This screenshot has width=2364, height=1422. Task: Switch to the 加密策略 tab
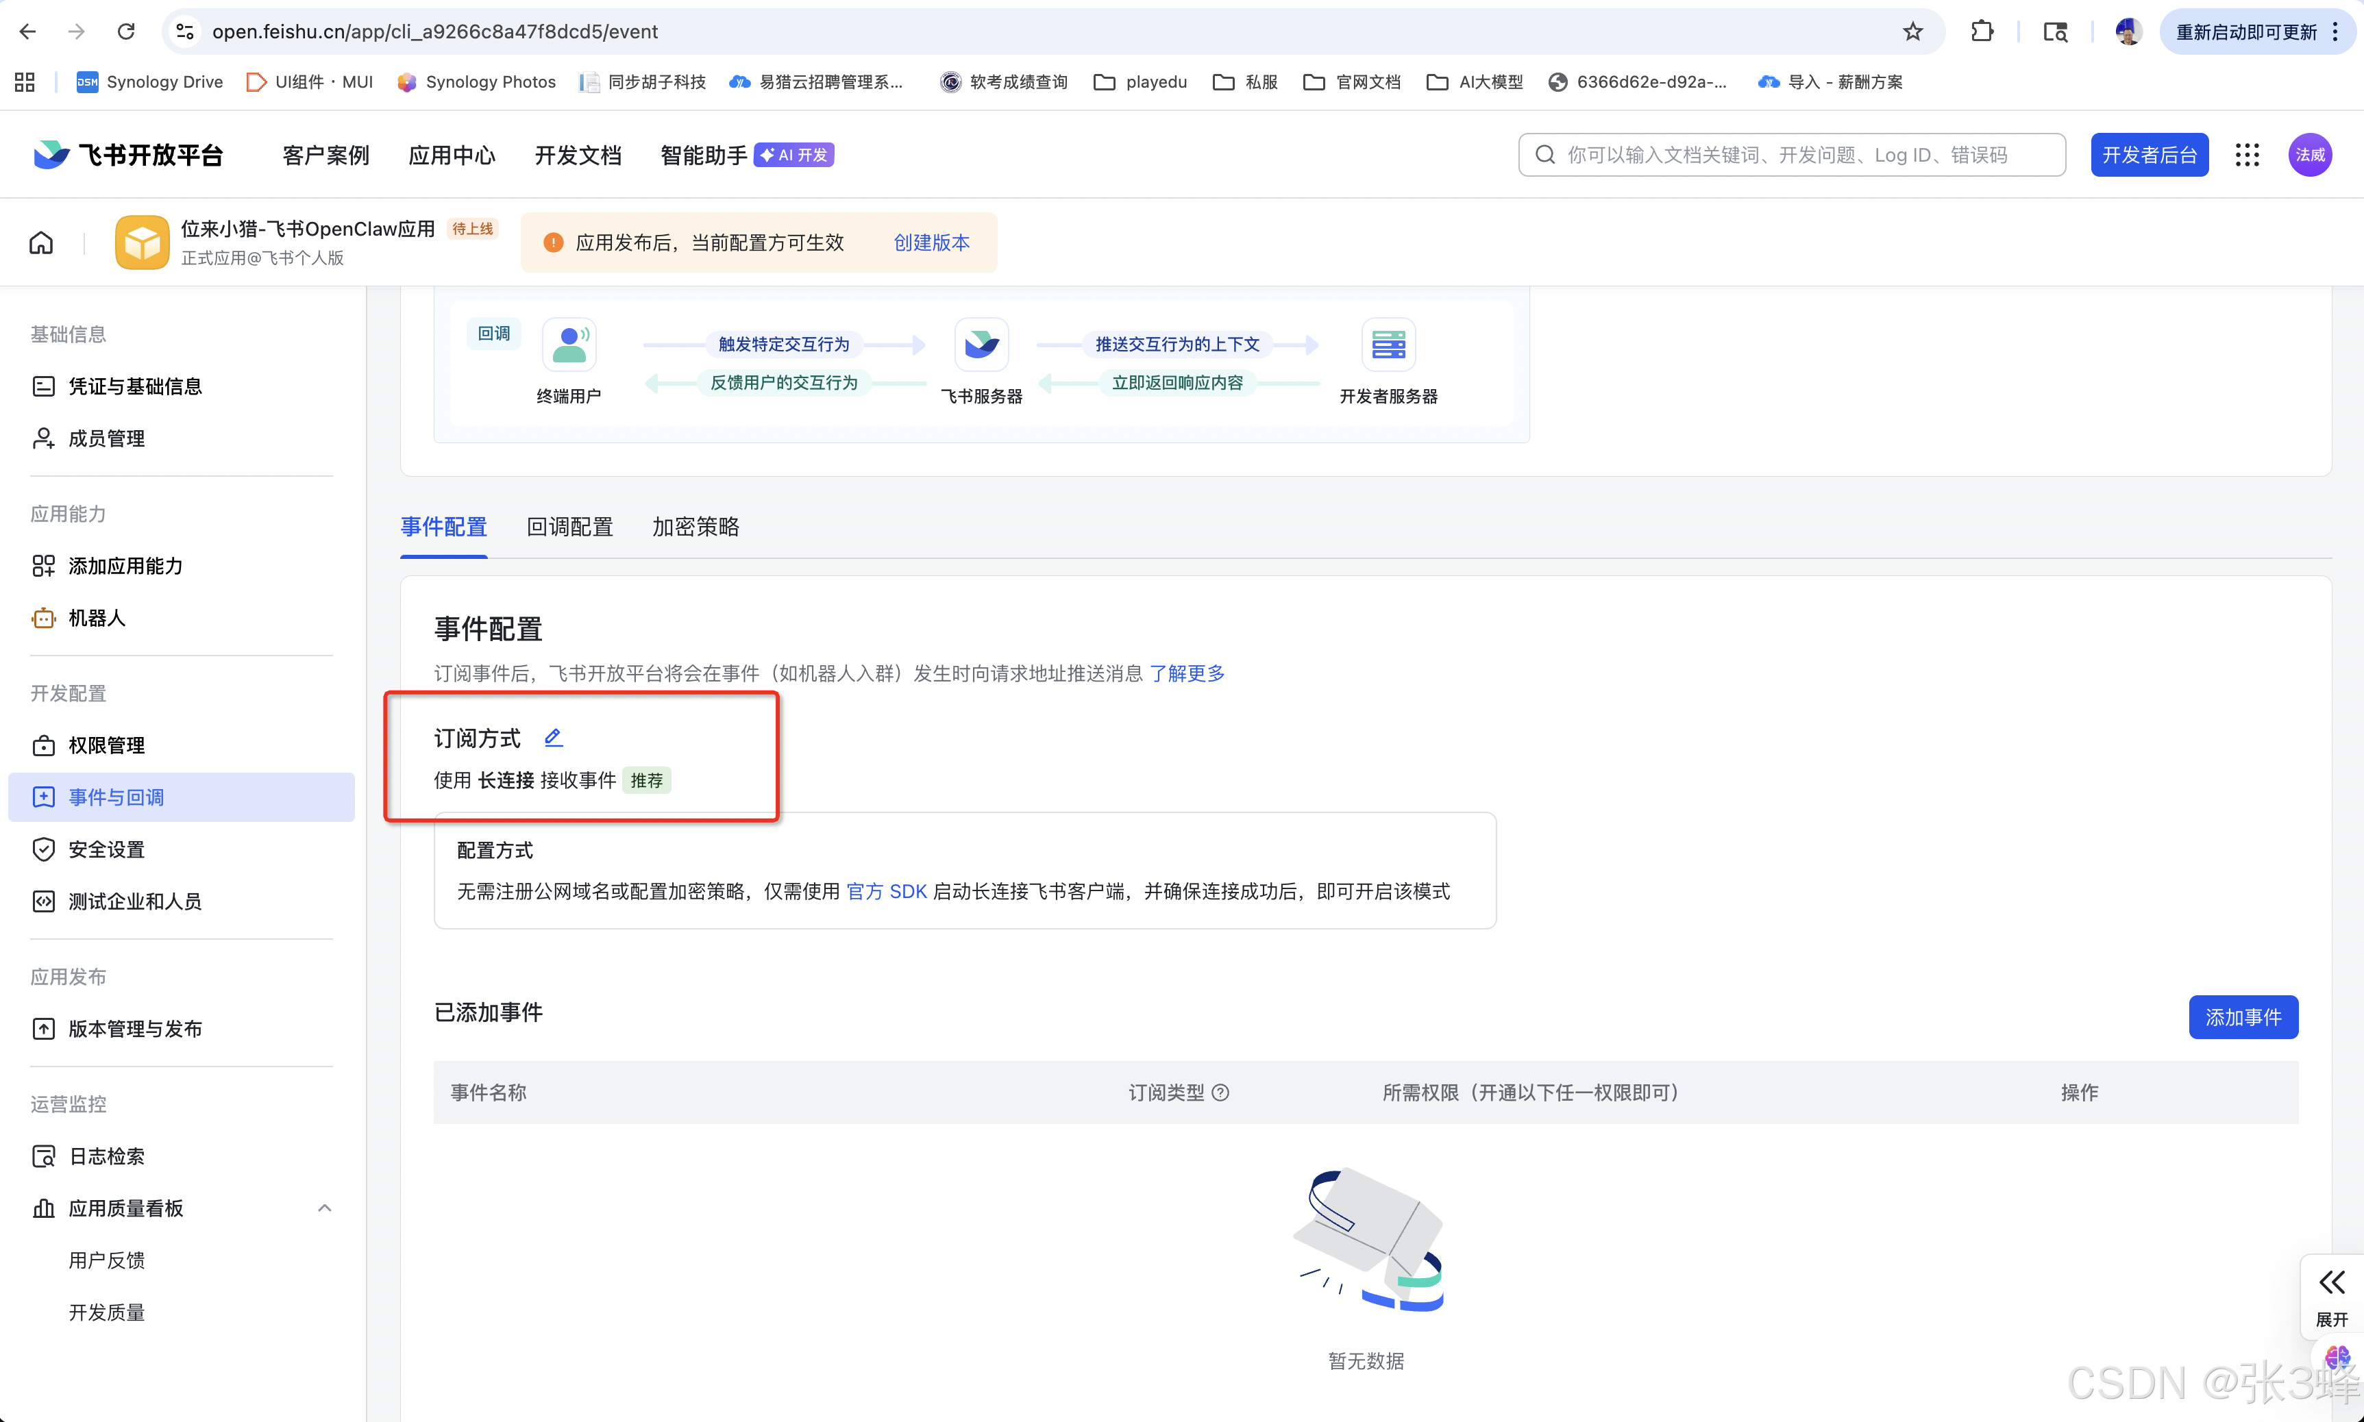click(695, 527)
